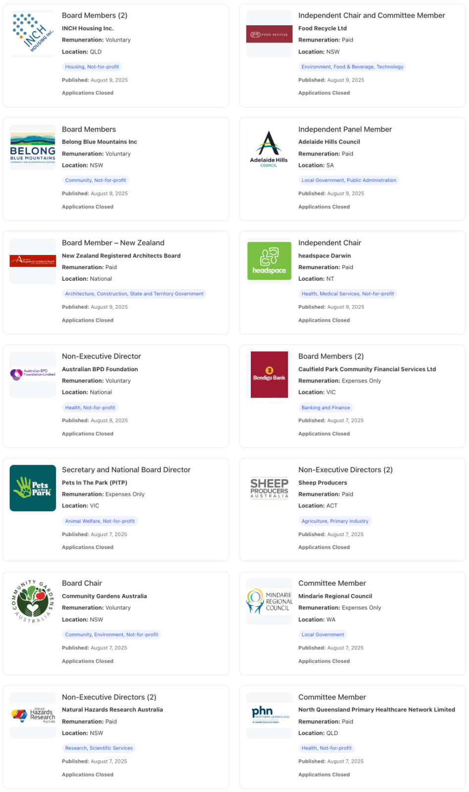Click the Agriculture, Primary Industry tag
The width and height of the screenshot is (469, 792).
tap(335, 521)
